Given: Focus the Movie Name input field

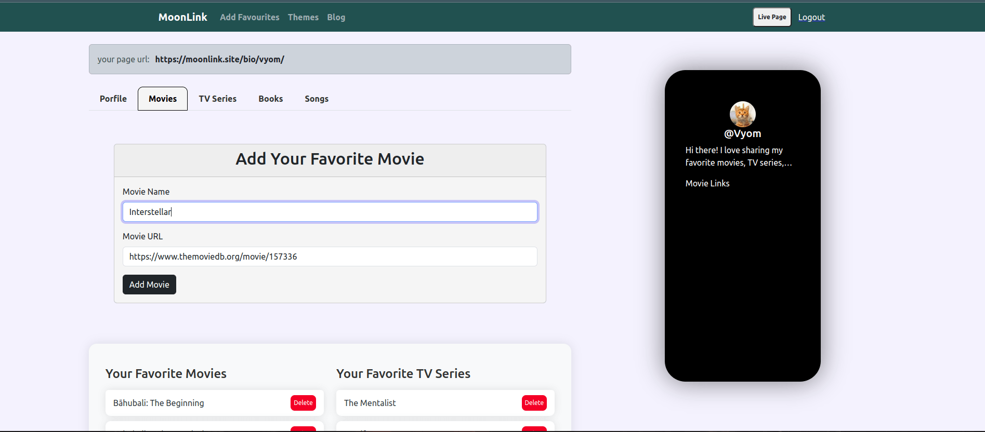Looking at the screenshot, I should click(x=330, y=212).
